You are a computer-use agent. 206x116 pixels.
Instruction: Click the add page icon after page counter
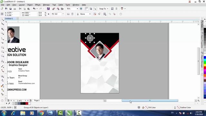point(31,101)
